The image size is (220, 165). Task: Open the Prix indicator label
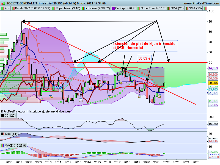5,9
